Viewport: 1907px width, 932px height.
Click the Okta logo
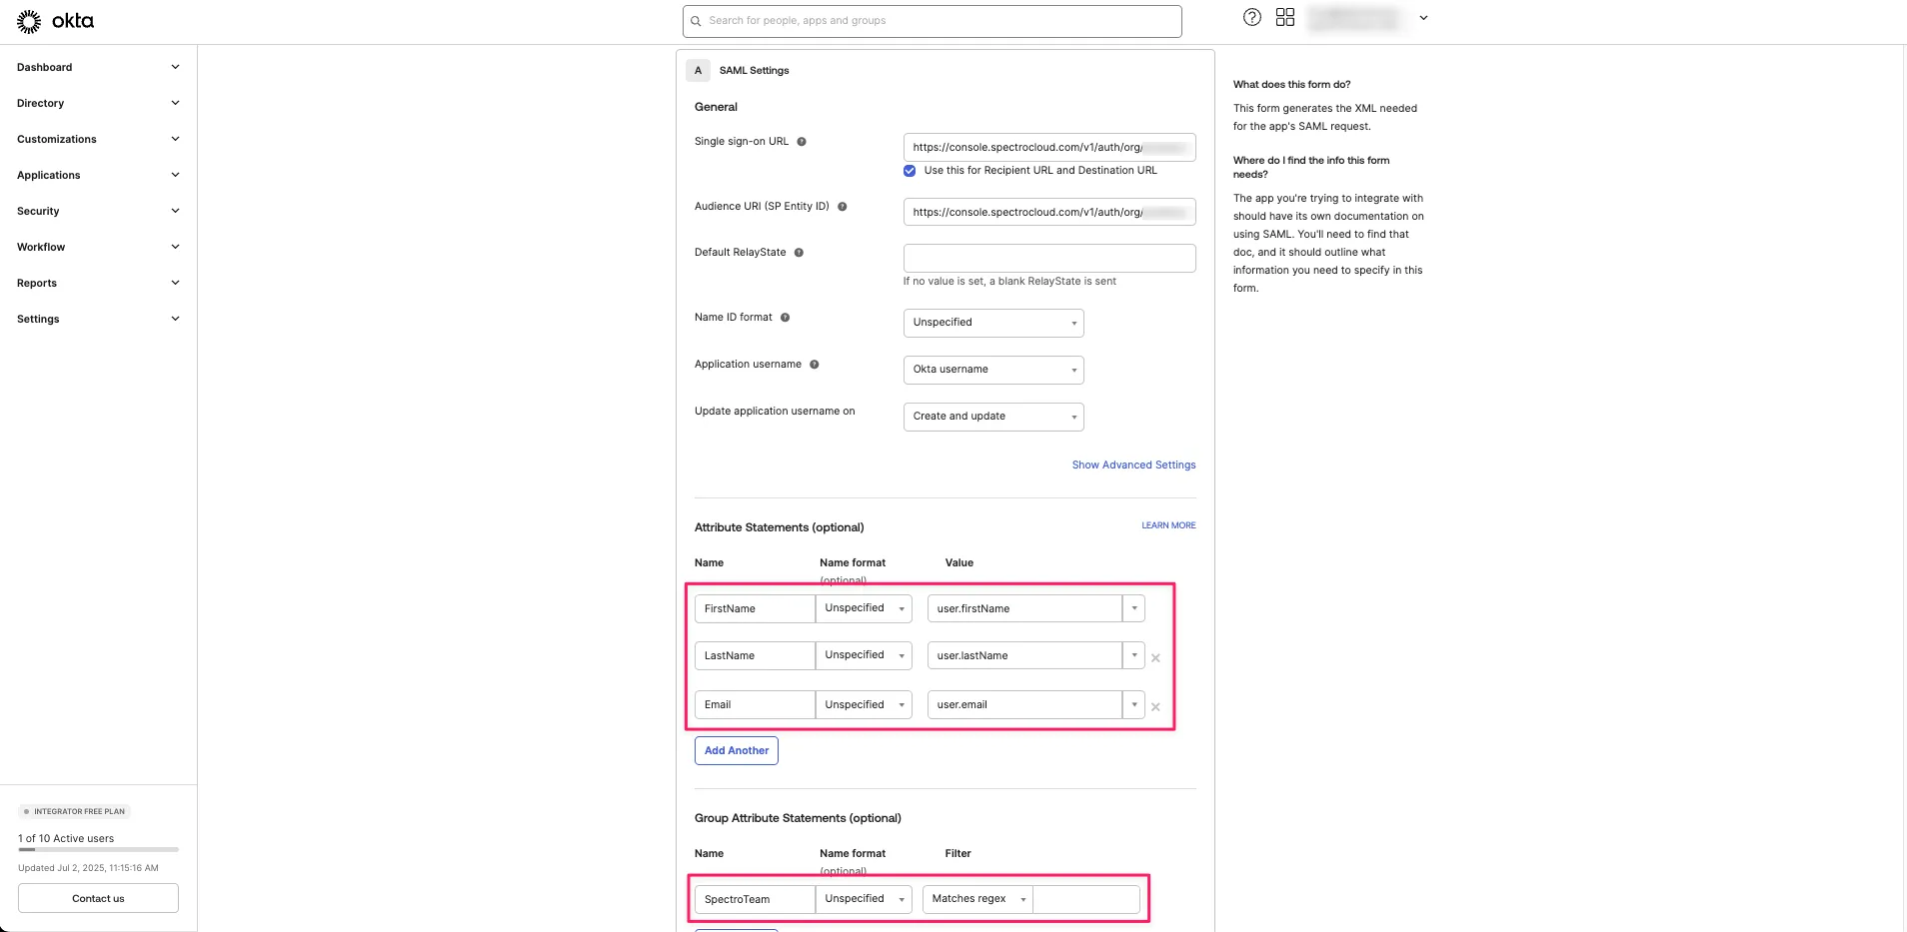point(55,20)
